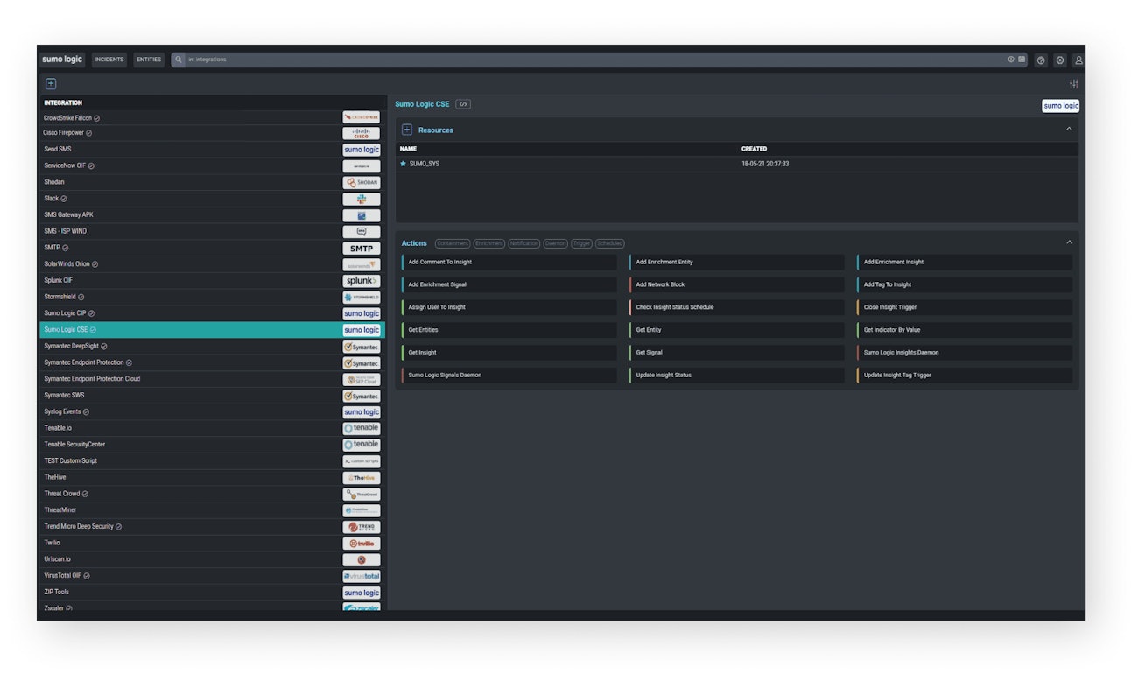Click the CrowdStrike logo thumbnail
This screenshot has width=1138, height=688.
362,117
